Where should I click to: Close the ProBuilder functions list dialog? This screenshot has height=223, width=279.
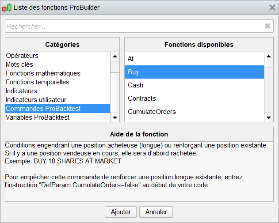pyautogui.click(x=272, y=8)
